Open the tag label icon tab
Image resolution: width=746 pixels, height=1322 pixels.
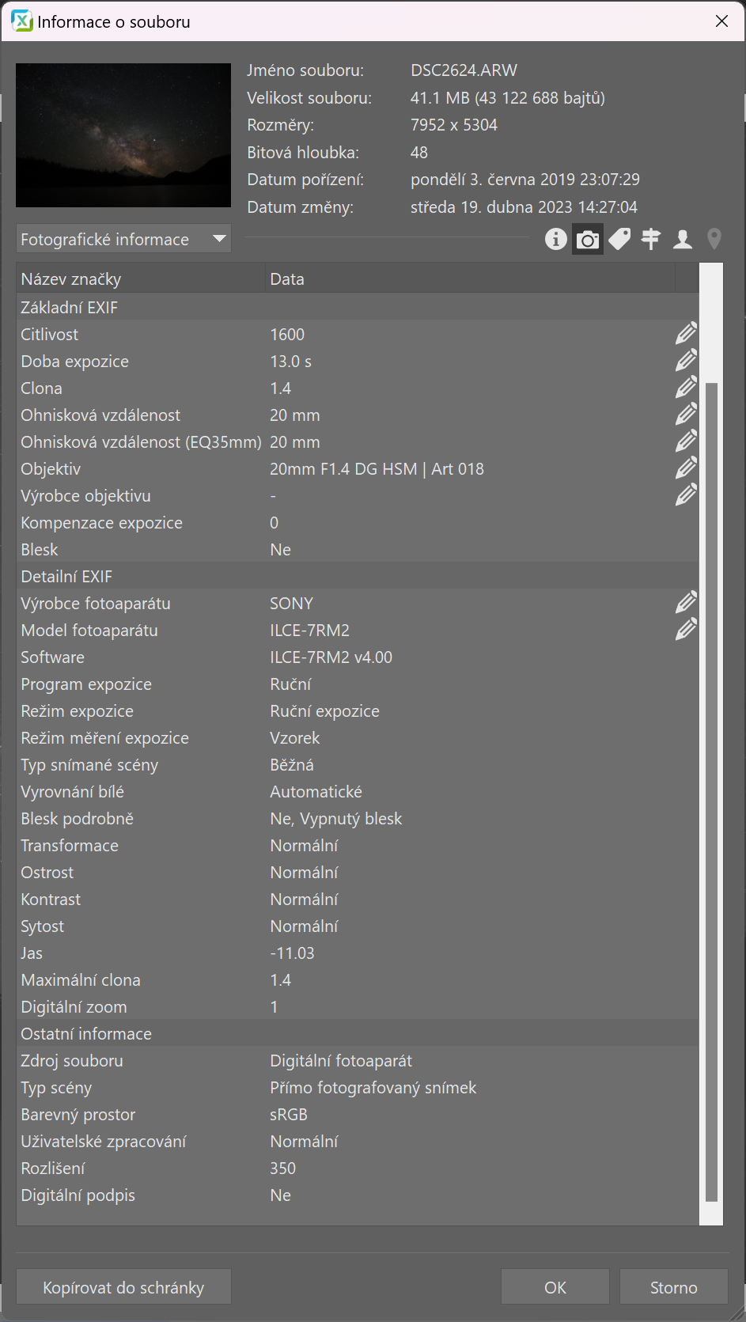click(619, 239)
